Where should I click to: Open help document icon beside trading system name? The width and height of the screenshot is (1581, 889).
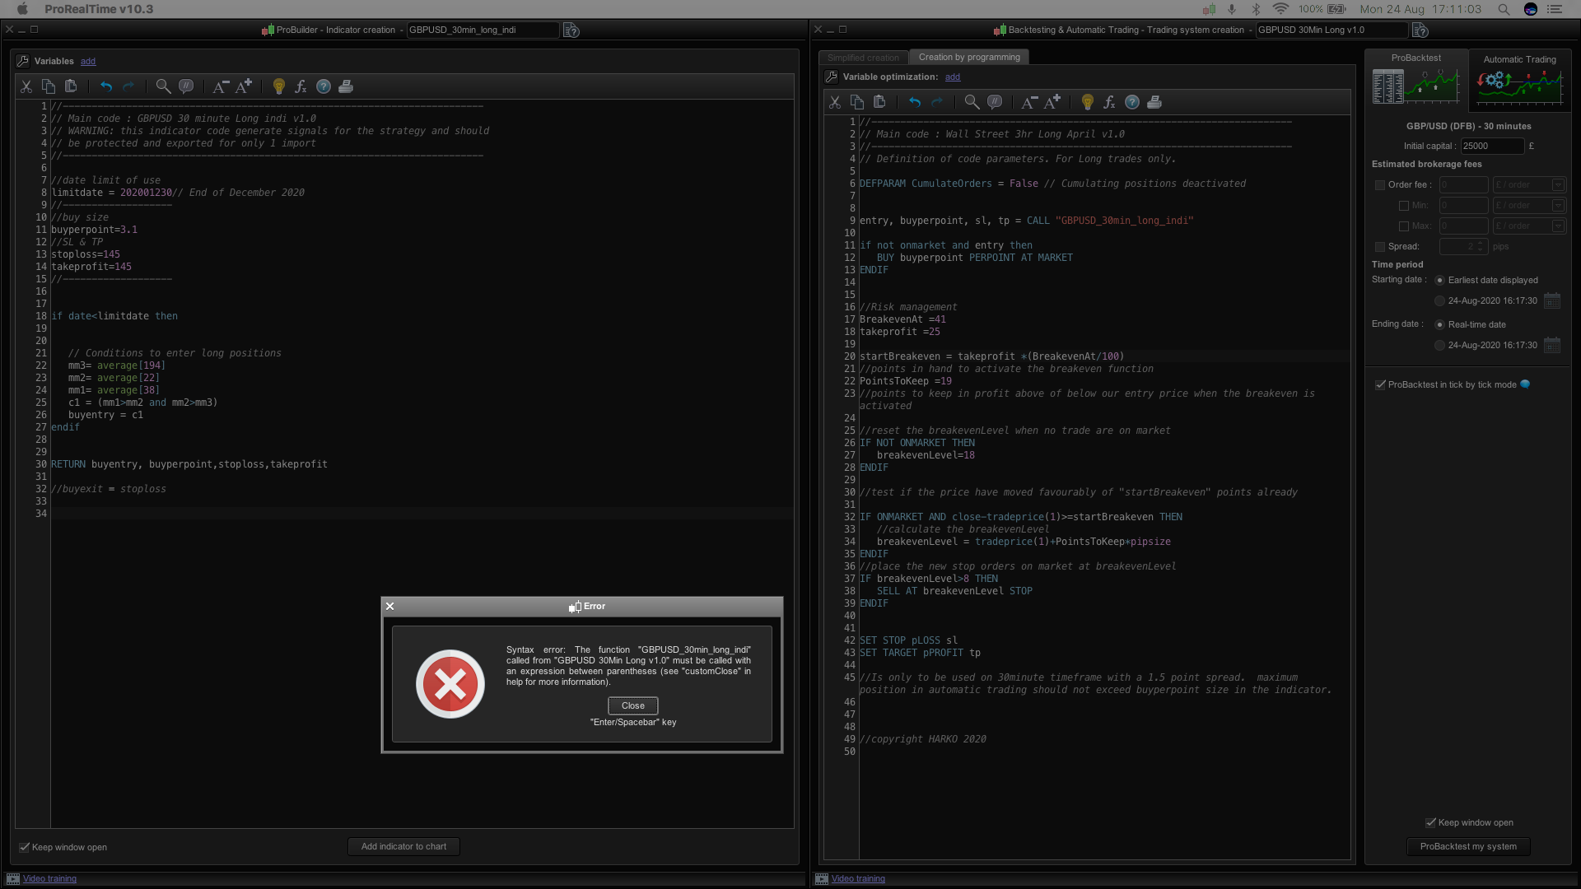pyautogui.click(x=1420, y=30)
